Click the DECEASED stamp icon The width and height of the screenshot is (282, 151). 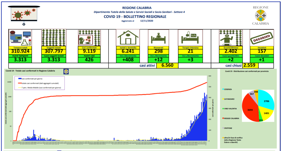point(262,38)
